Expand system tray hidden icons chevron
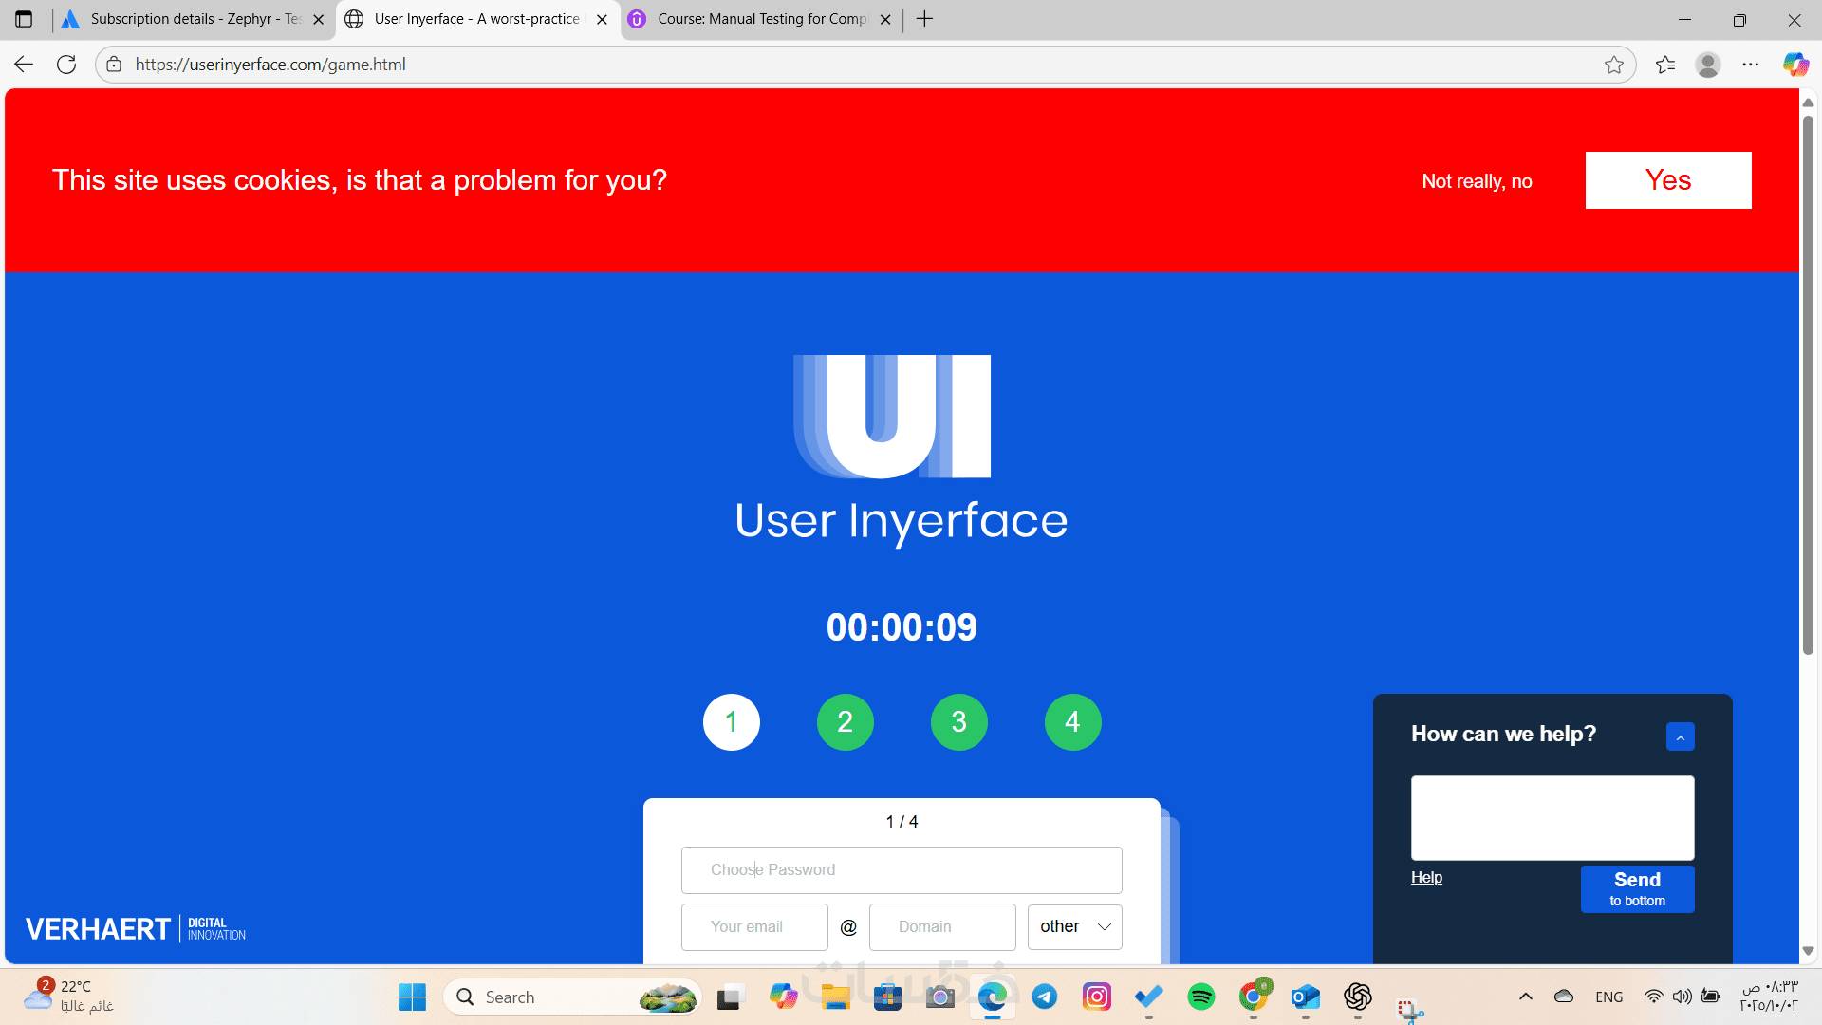The width and height of the screenshot is (1822, 1025). 1526,997
